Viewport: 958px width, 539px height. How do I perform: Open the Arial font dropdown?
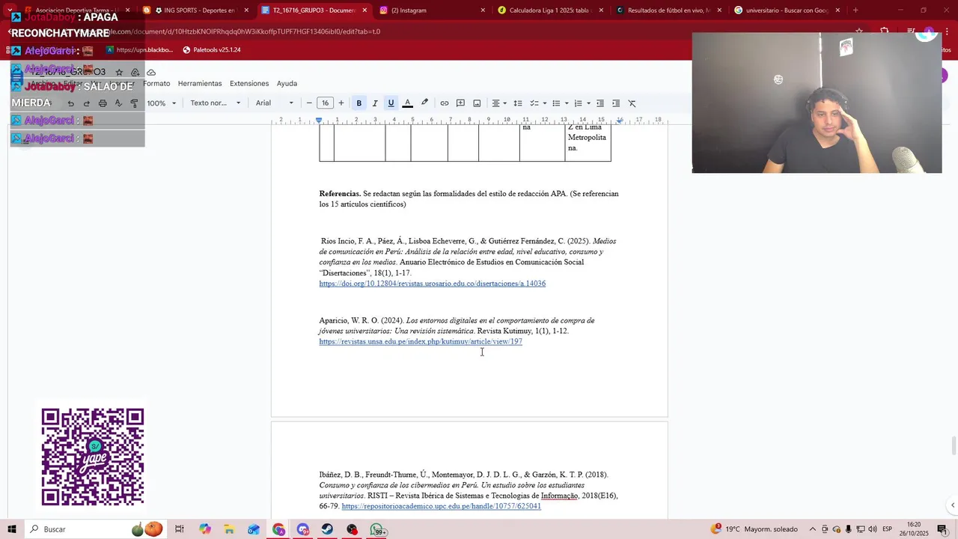[275, 103]
